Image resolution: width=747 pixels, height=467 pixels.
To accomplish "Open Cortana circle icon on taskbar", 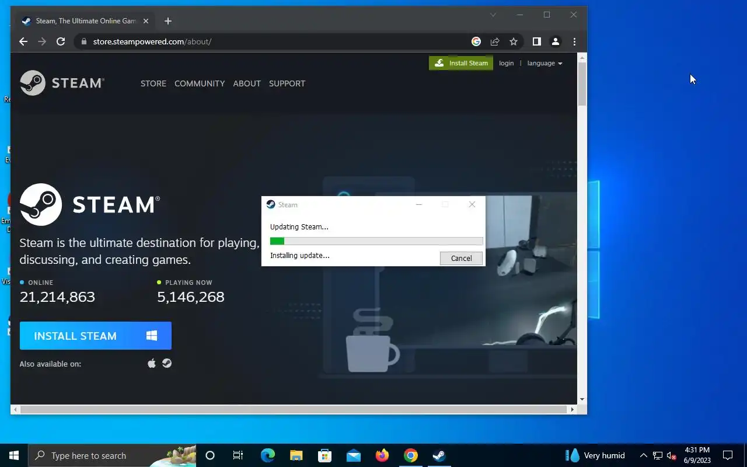I will (210, 455).
